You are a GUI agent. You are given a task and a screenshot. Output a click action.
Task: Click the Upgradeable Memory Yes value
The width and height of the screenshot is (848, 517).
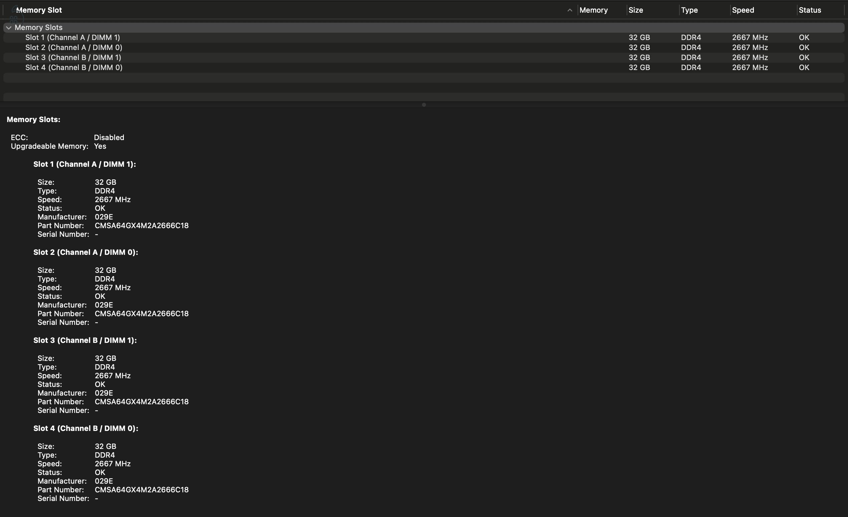(x=100, y=146)
